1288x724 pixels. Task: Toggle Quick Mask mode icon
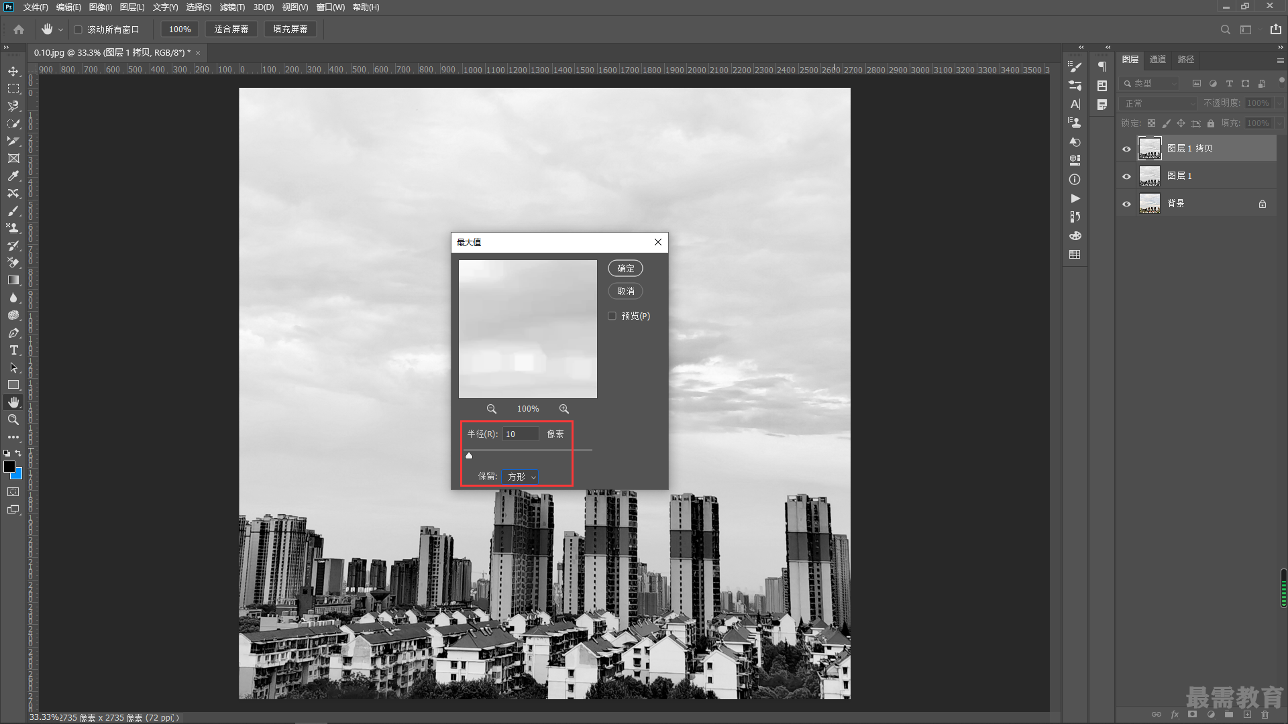[x=13, y=492]
